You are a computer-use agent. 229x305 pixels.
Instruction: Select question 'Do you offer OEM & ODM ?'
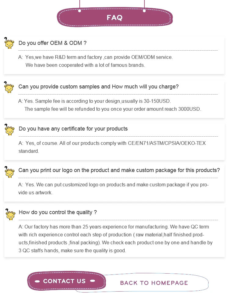click(53, 43)
